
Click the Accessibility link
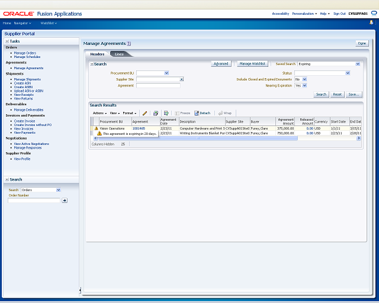coord(280,14)
